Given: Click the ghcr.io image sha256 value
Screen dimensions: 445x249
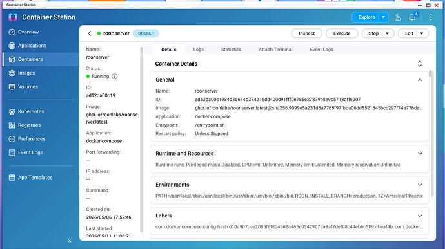Looking at the screenshot, I should [x=308, y=108].
